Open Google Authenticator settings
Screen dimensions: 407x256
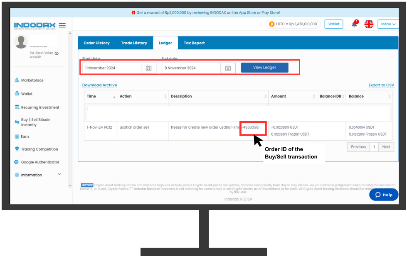pyautogui.click(x=40, y=162)
